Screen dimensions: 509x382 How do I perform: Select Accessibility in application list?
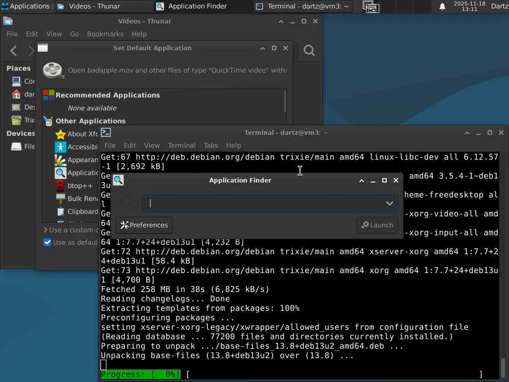pyautogui.click(x=77, y=147)
